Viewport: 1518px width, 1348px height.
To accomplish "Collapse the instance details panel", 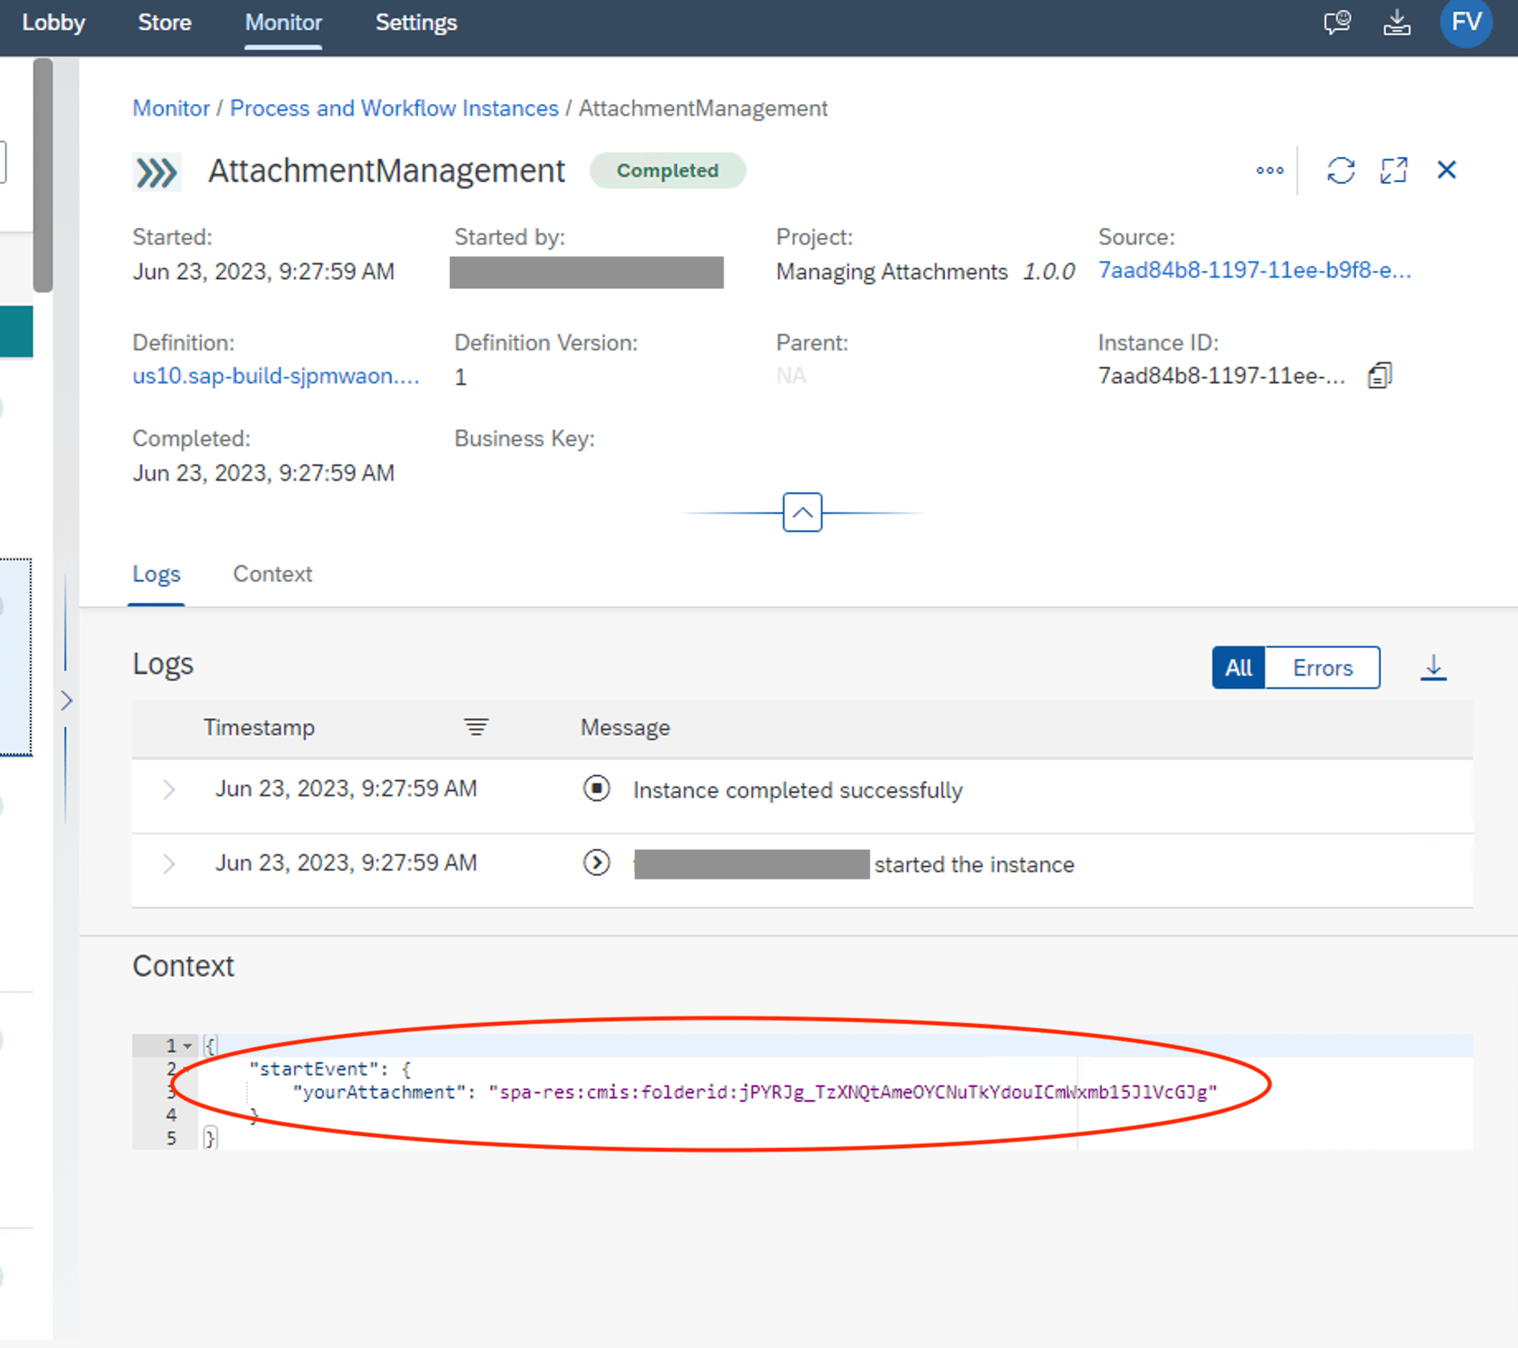I will pos(800,512).
